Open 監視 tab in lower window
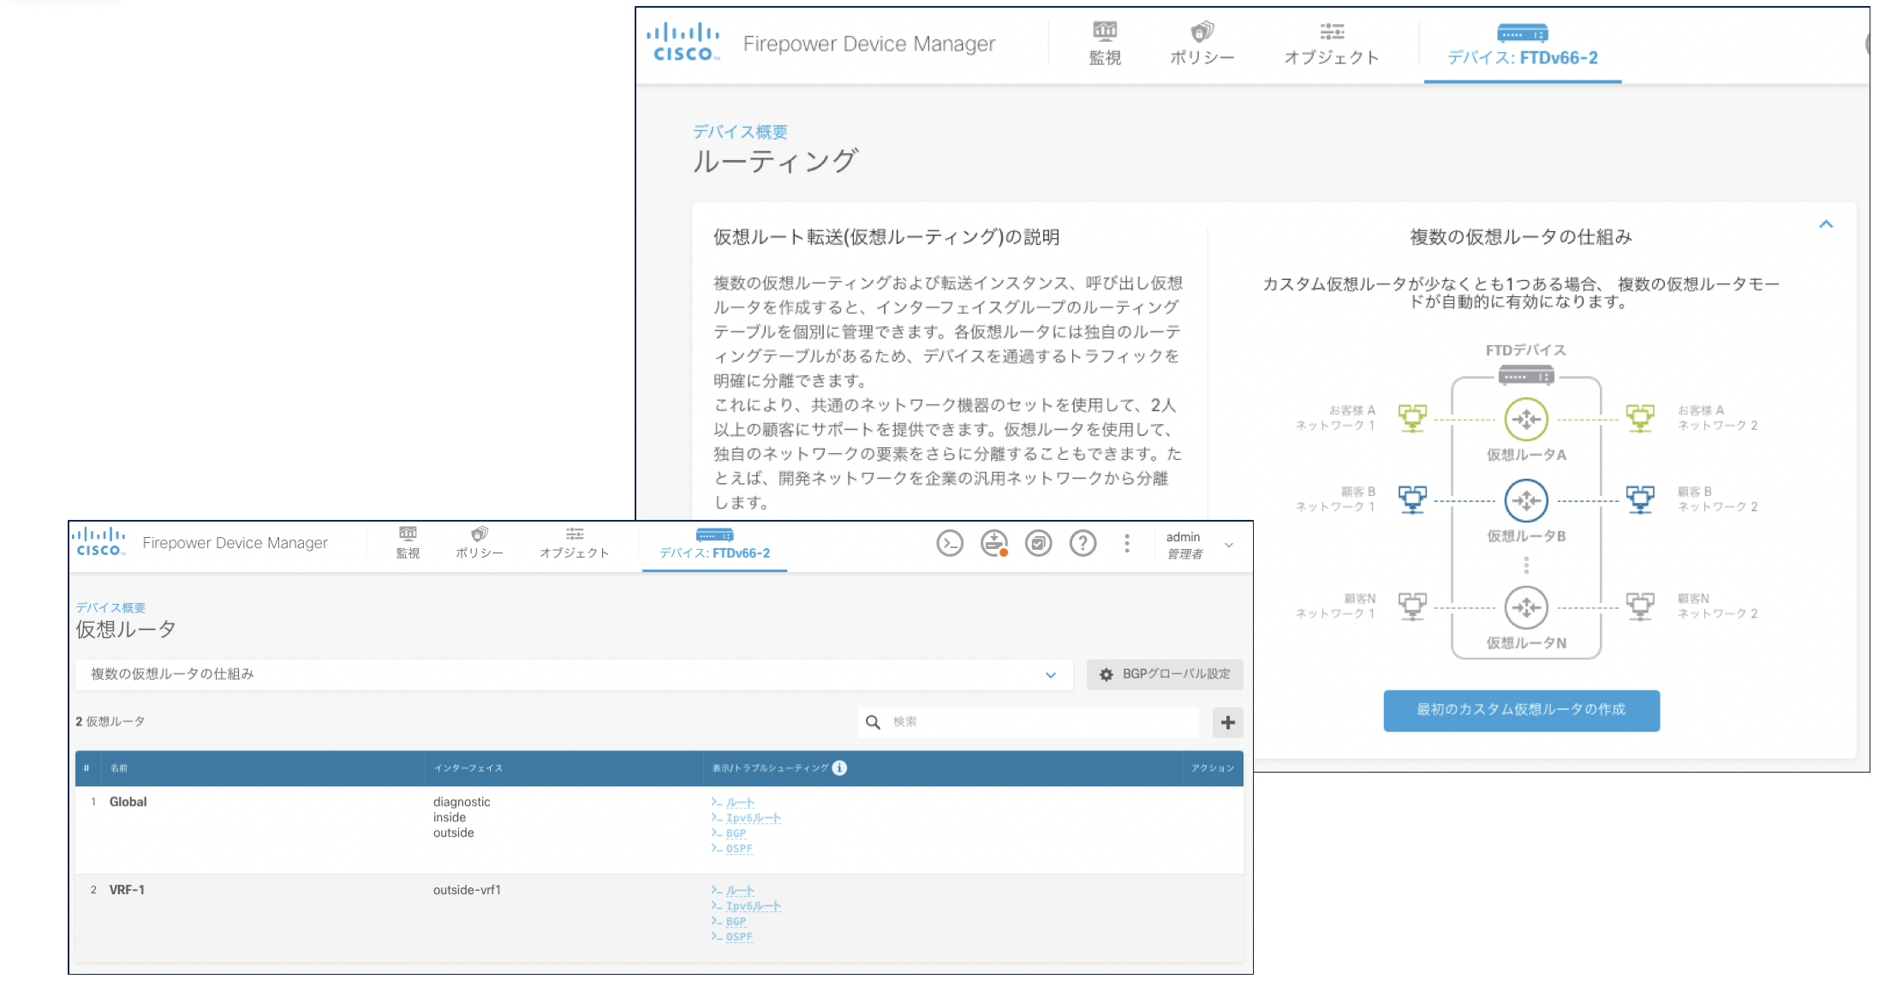Screen dimensions: 1879x985 pos(408,543)
